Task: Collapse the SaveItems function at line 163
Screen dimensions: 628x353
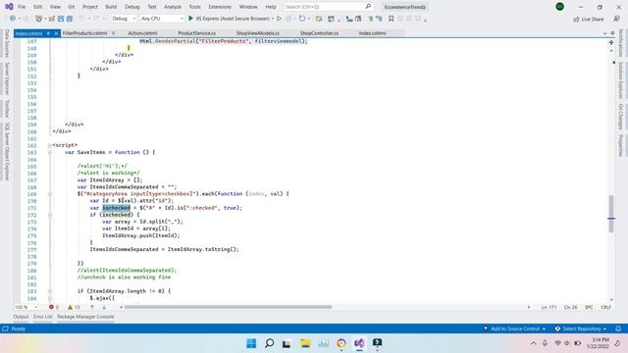Action: click(x=50, y=153)
